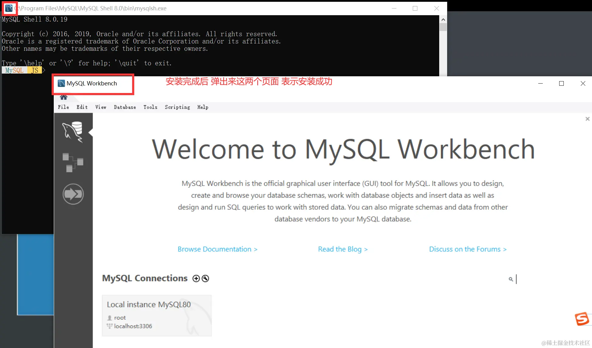Close the welcome panel with small X
Image resolution: width=592 pixels, height=348 pixels.
[x=587, y=119]
